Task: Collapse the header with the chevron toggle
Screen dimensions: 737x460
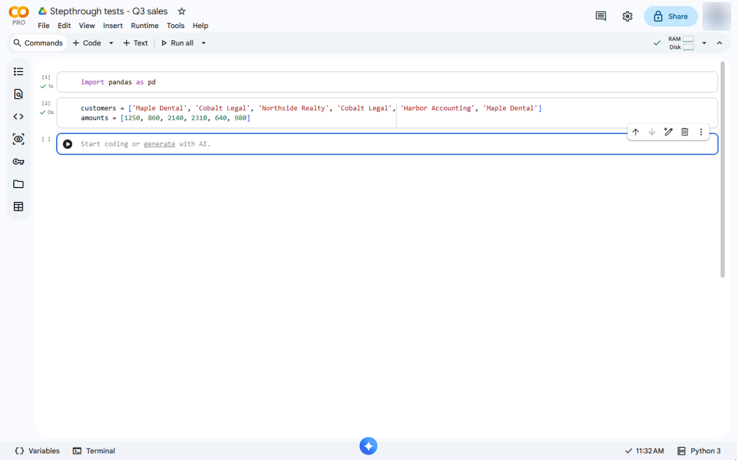Action: 719,43
